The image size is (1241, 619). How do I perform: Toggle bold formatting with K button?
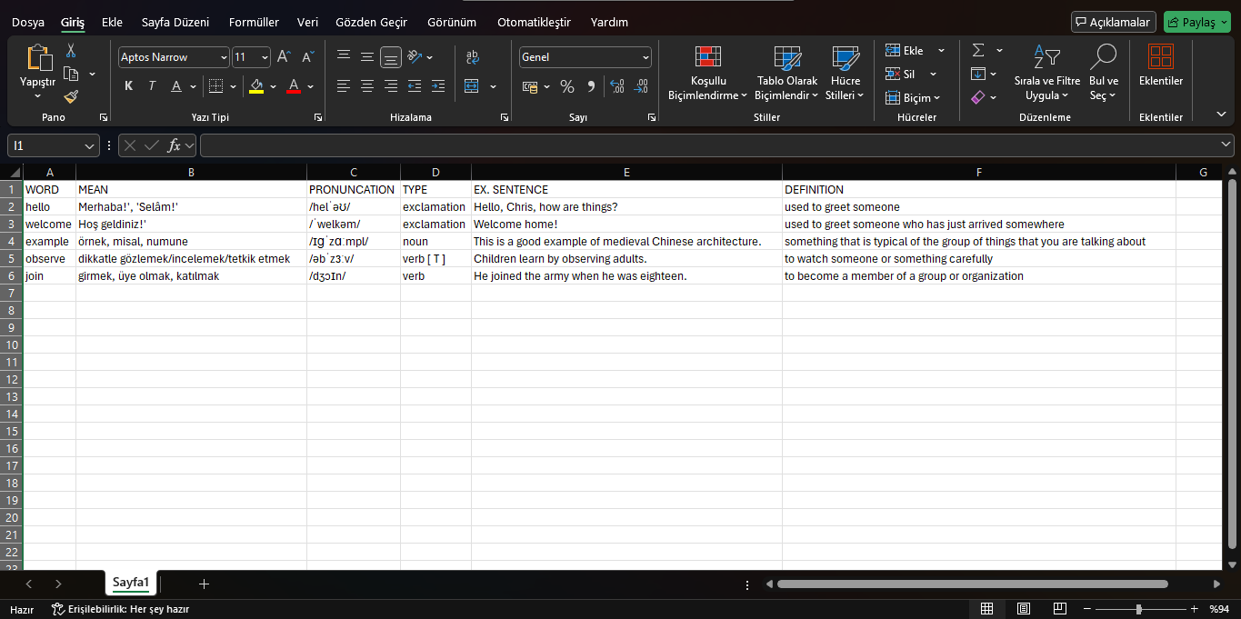(128, 86)
